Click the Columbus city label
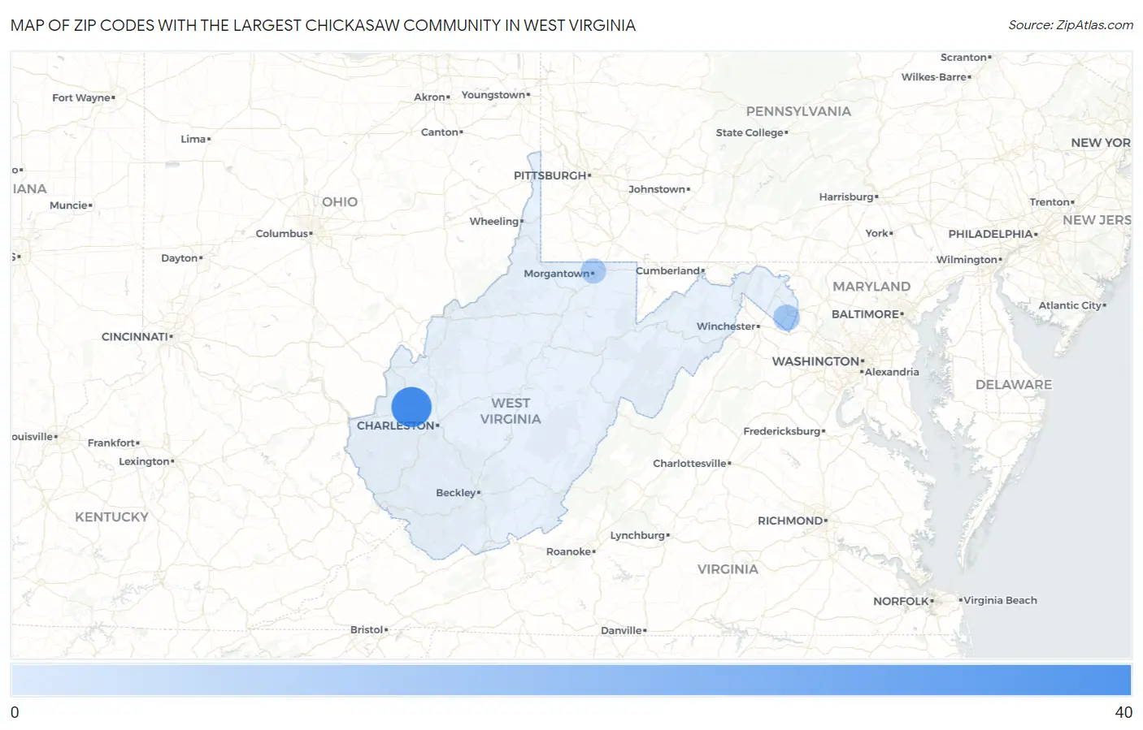Screen dimensions: 1143x730 pos(282,234)
